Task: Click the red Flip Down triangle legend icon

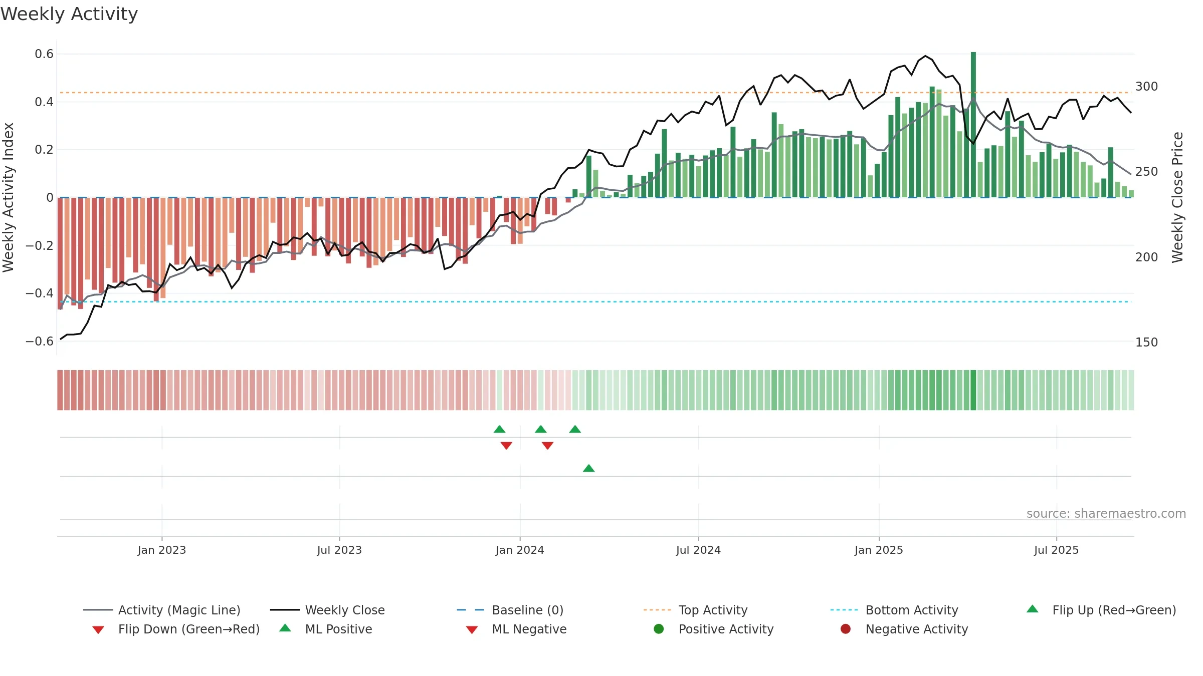Action: (x=98, y=630)
